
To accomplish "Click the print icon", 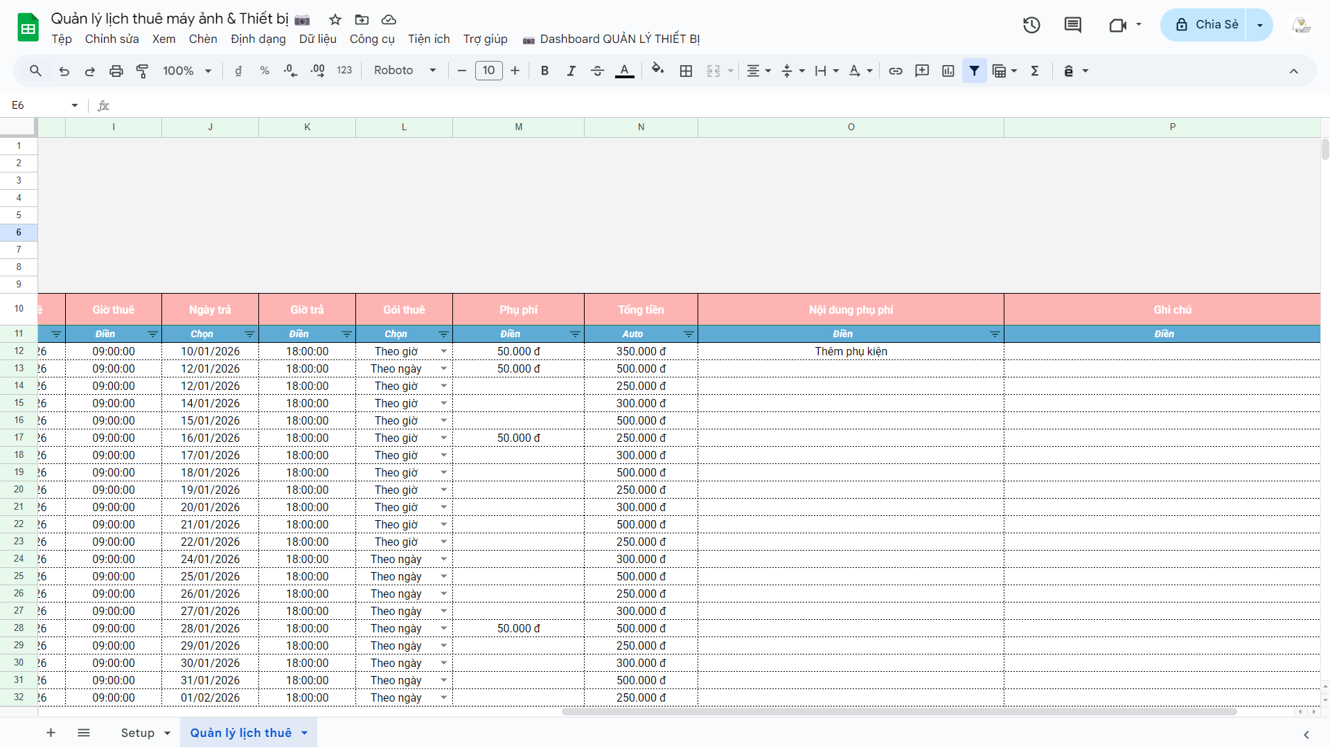I will point(116,71).
